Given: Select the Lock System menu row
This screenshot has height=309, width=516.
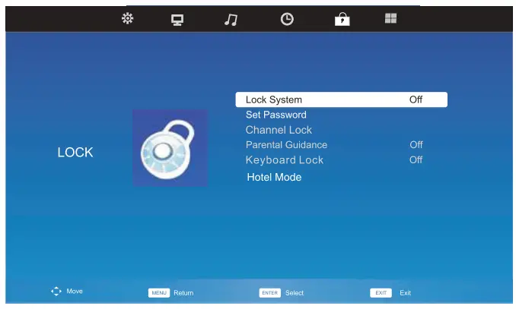Looking at the screenshot, I should [341, 99].
